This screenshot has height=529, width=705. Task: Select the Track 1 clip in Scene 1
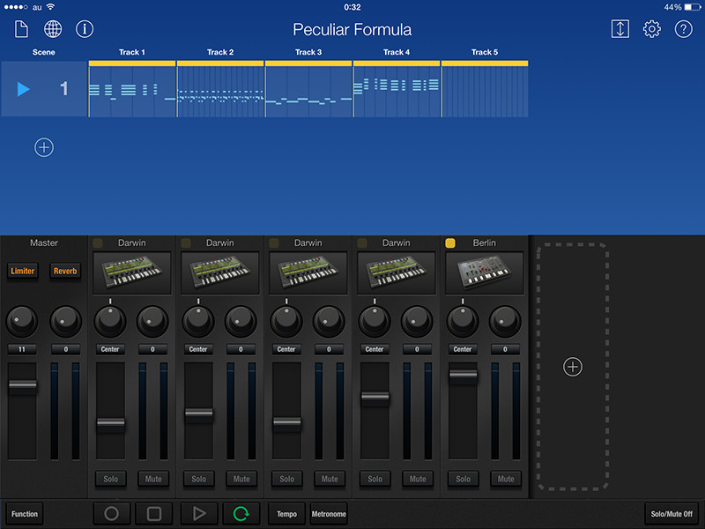pyautogui.click(x=132, y=89)
